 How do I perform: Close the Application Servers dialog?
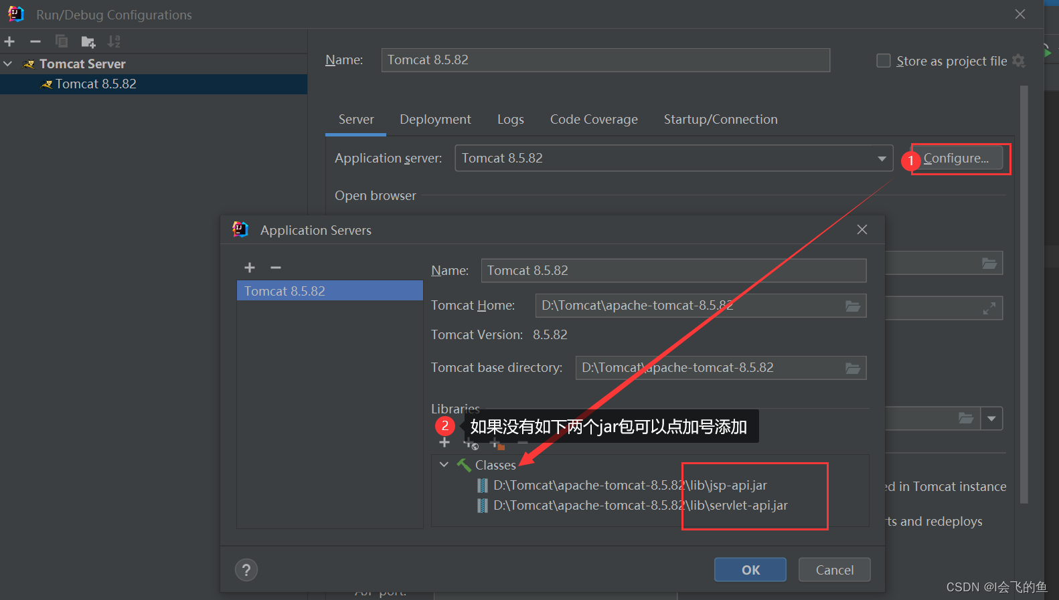862,229
